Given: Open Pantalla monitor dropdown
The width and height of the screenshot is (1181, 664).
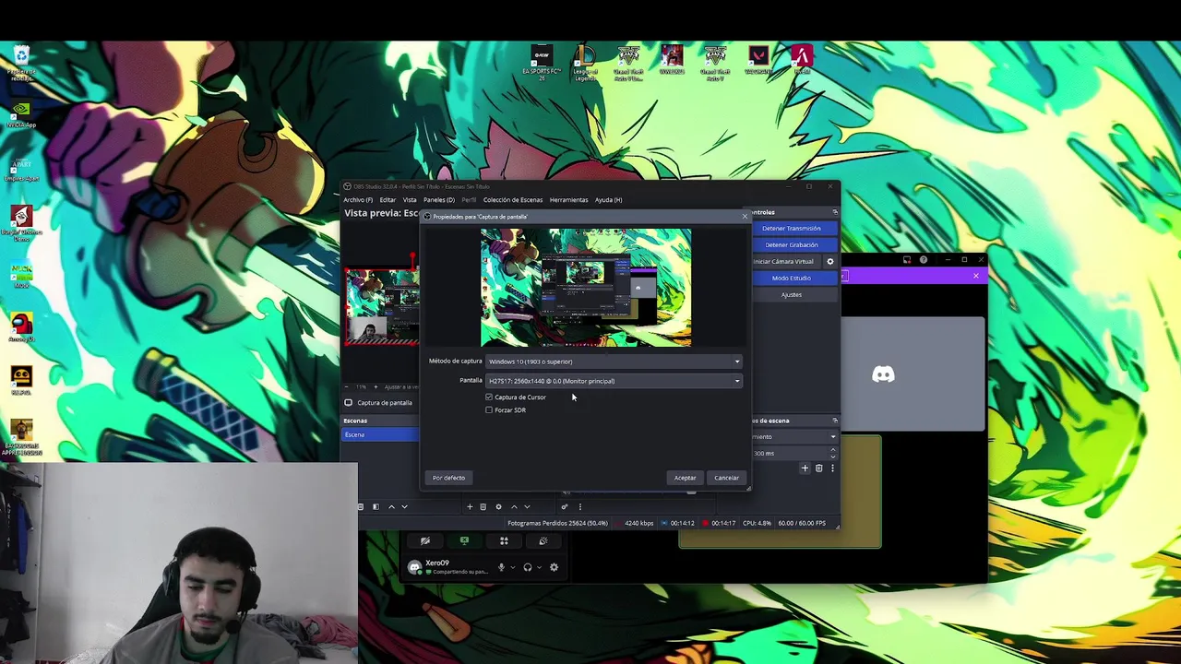Looking at the screenshot, I should coord(614,381).
